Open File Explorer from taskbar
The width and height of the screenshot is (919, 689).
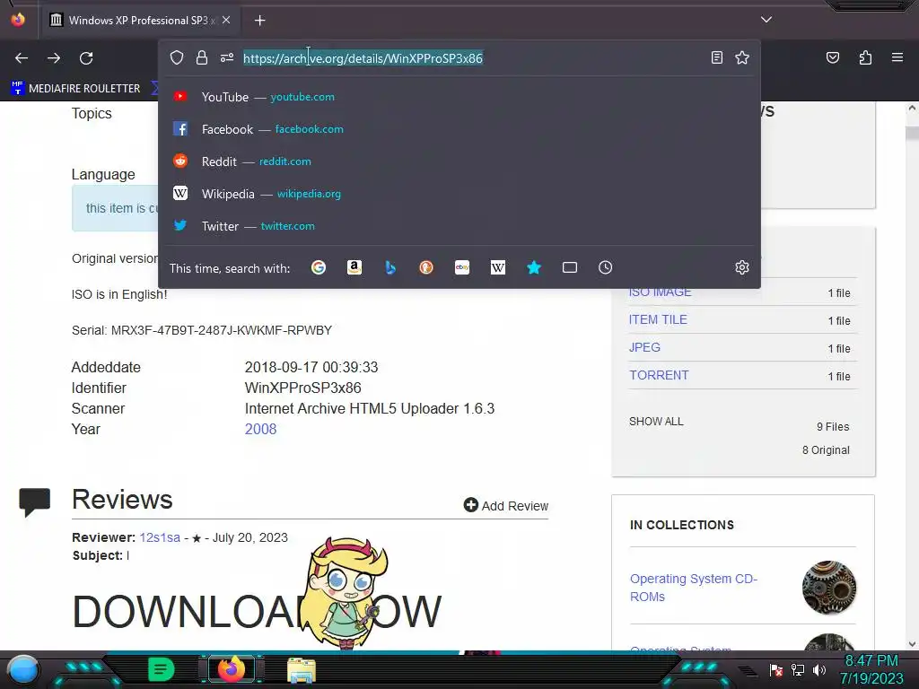pos(302,671)
